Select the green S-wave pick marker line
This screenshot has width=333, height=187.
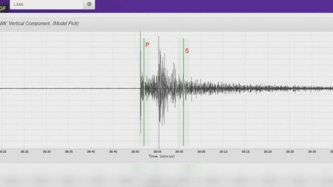pos(184,92)
